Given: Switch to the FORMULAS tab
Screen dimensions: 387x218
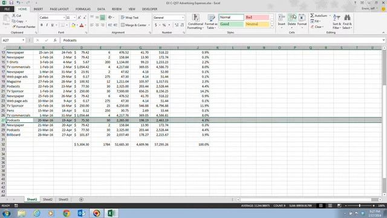Looking at the screenshot, I should point(83,9).
